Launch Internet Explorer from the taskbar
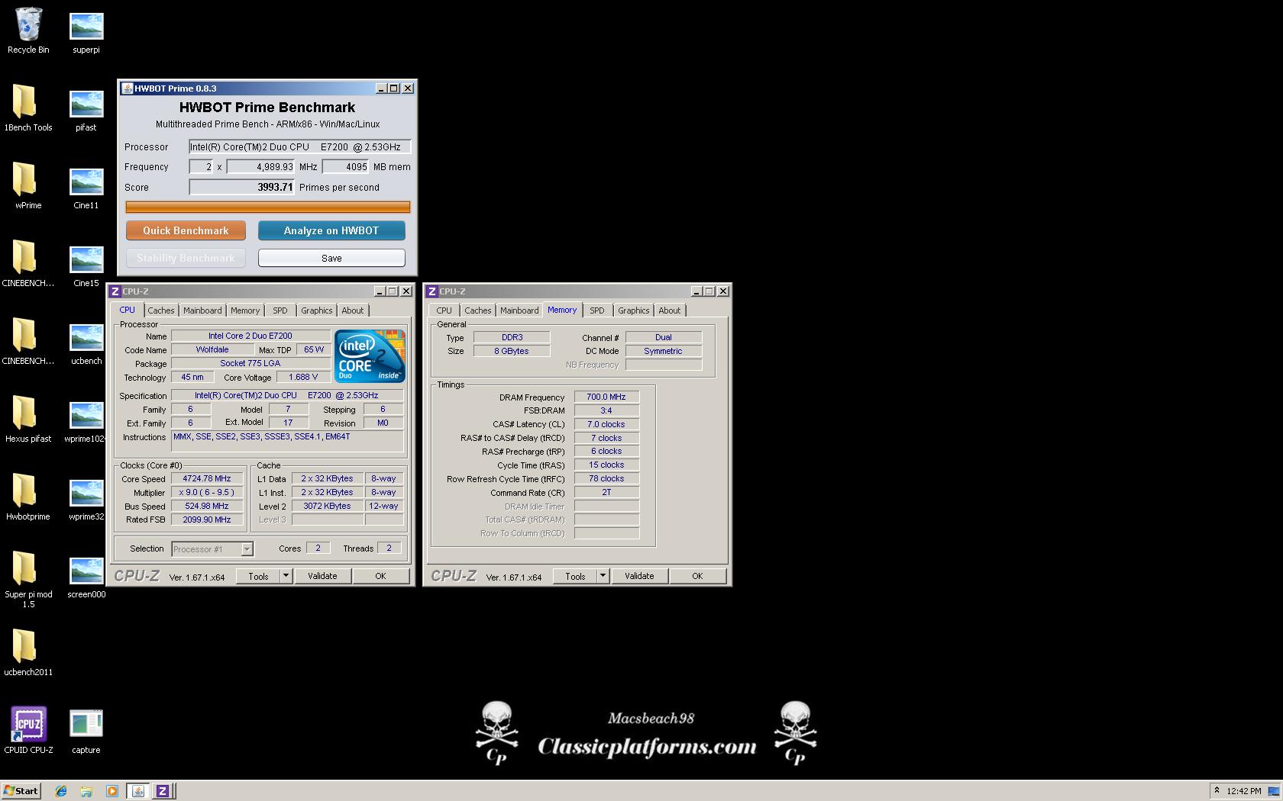Viewport: 1283px width, 801px height. (x=61, y=791)
